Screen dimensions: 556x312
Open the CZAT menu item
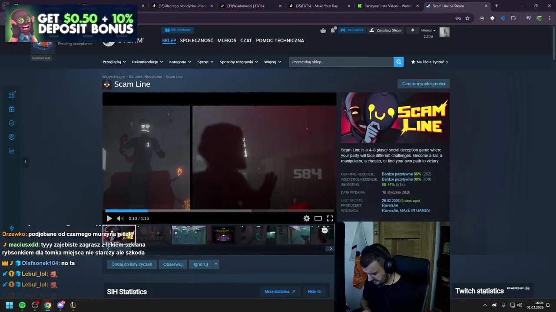pyautogui.click(x=246, y=40)
